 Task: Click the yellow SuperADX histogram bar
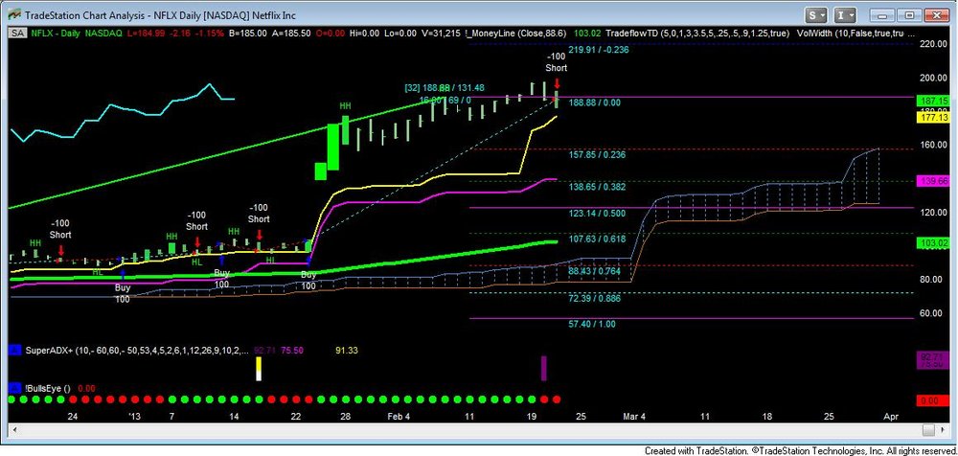click(259, 369)
